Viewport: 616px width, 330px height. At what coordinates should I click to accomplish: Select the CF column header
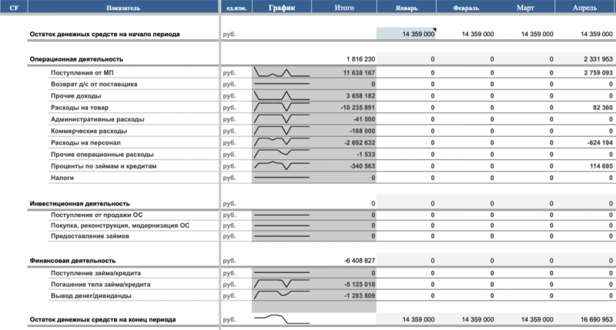click(14, 7)
